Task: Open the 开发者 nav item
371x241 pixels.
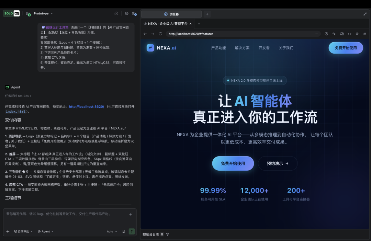Action: (264, 48)
